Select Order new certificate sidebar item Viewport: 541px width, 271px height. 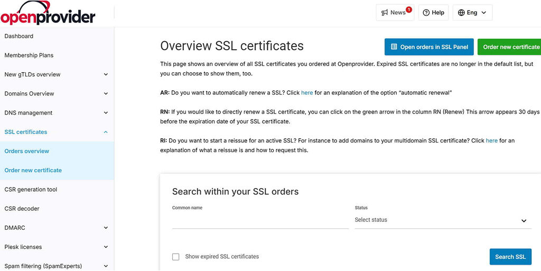point(33,170)
